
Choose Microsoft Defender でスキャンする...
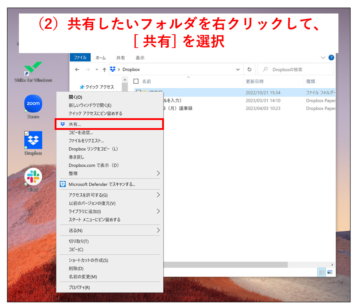[110, 184]
